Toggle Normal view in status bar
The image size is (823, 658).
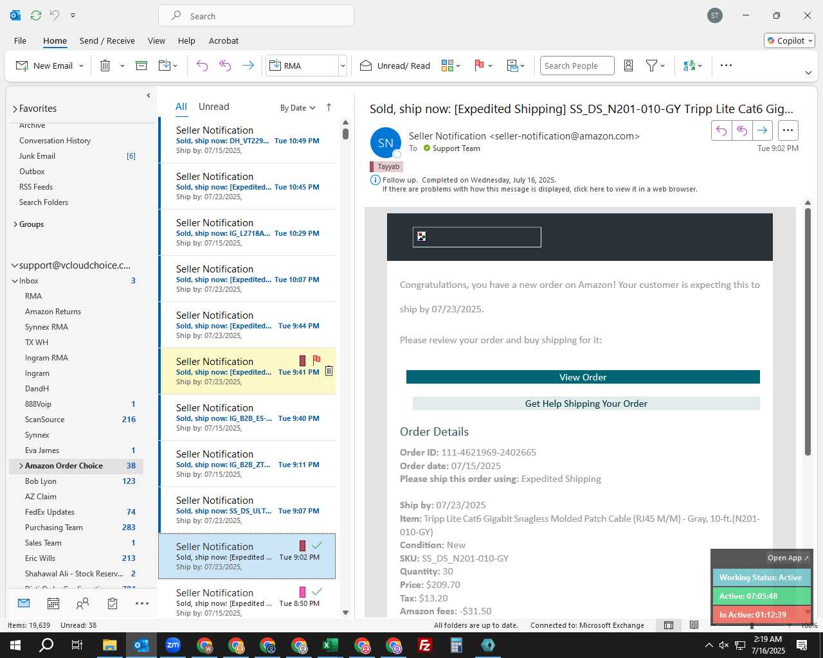(669, 625)
